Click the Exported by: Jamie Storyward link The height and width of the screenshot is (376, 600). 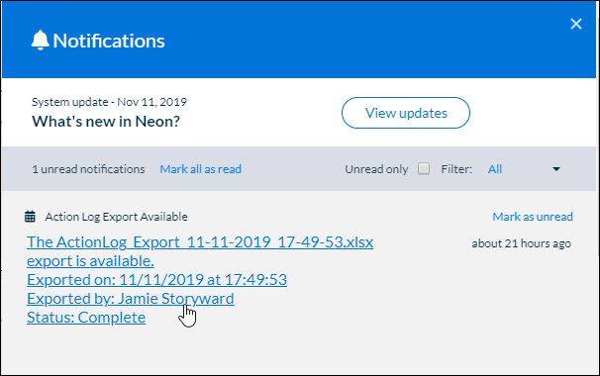point(131,299)
